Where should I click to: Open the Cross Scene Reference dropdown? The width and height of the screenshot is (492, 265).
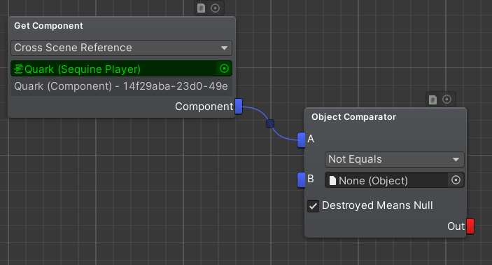coord(122,48)
